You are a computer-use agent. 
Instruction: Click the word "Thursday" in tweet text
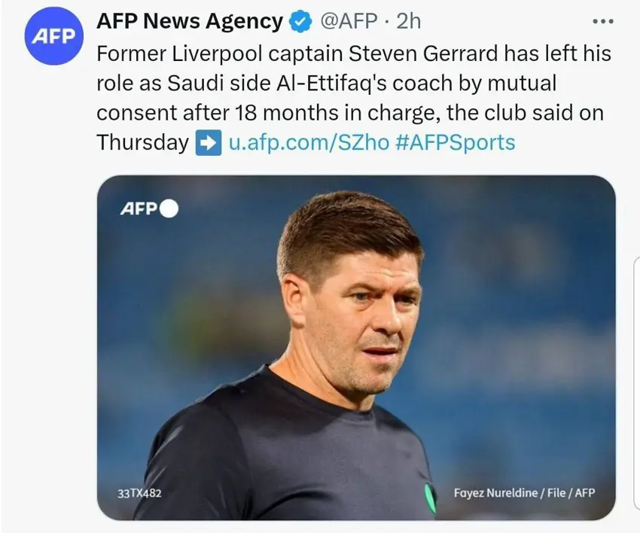click(x=142, y=142)
